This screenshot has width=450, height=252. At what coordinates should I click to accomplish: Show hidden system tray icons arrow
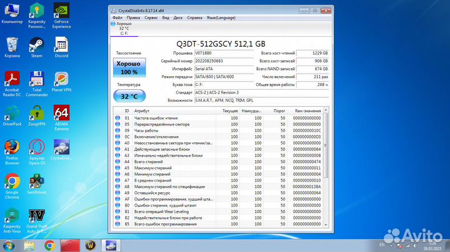(391, 246)
